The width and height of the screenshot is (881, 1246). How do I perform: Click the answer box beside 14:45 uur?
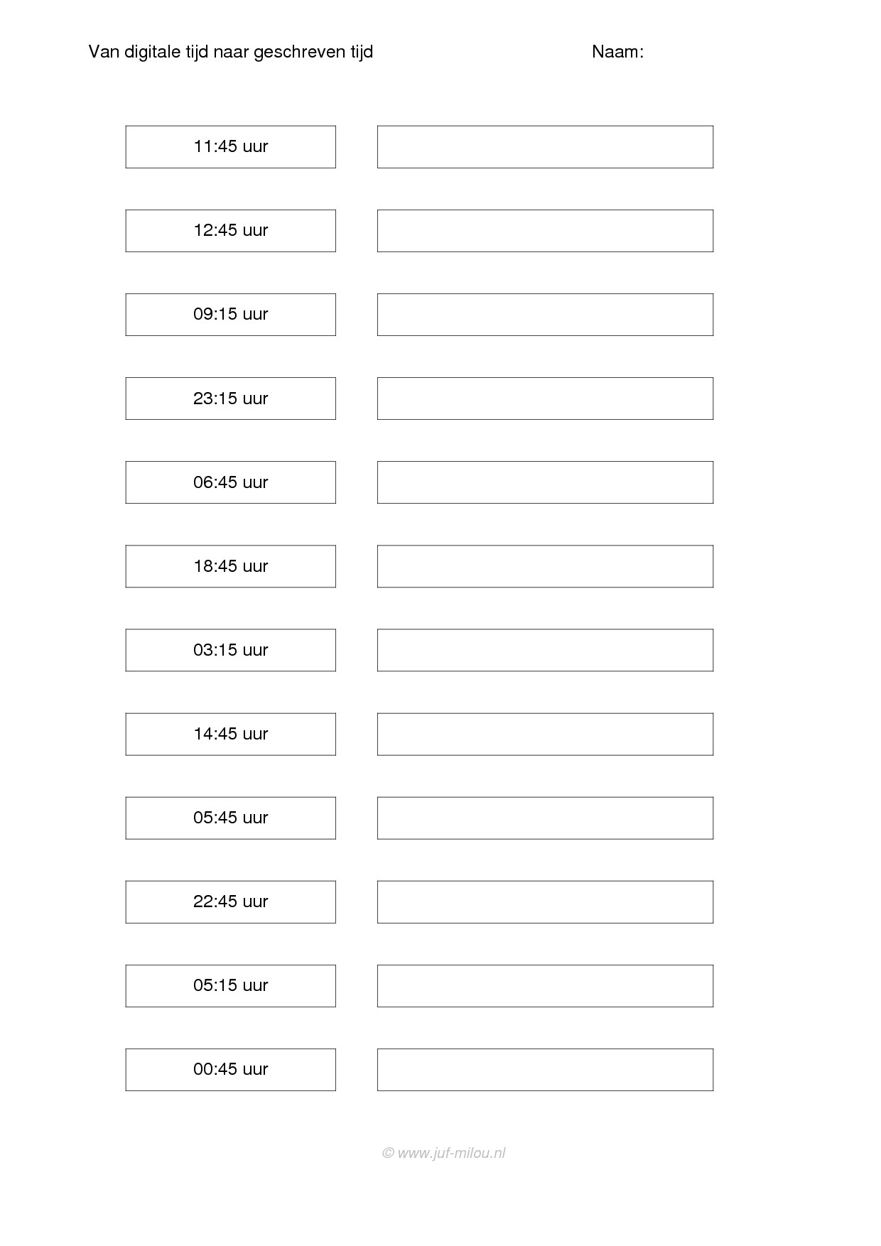click(x=545, y=734)
